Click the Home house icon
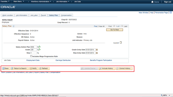Image resolution: width=173 pixels, height=97 pixels. (152, 2)
